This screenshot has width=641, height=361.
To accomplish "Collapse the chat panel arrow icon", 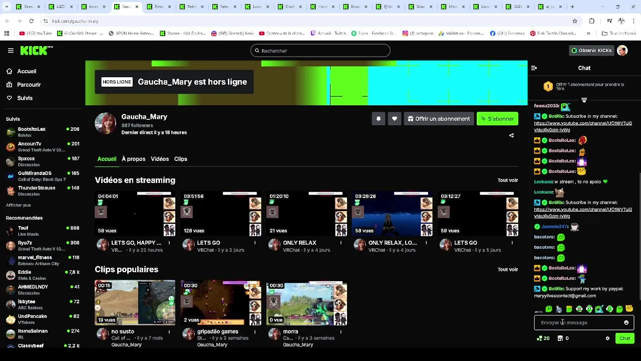I will 534,68.
